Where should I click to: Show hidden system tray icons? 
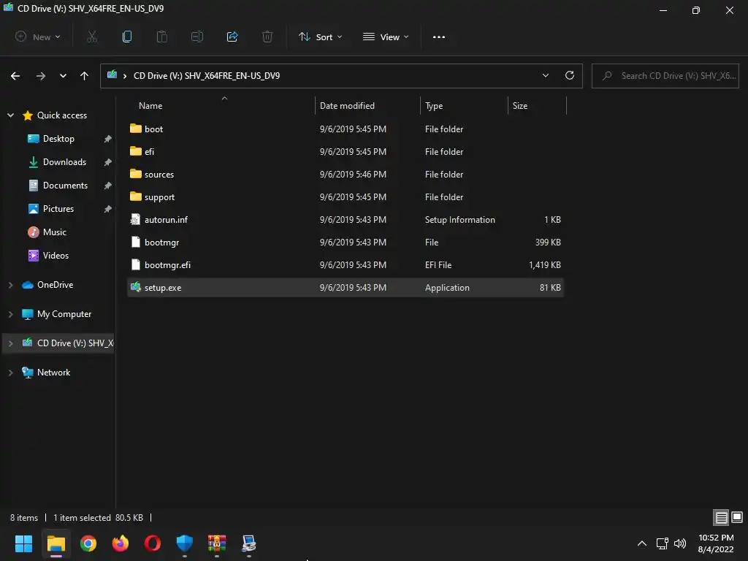point(642,543)
